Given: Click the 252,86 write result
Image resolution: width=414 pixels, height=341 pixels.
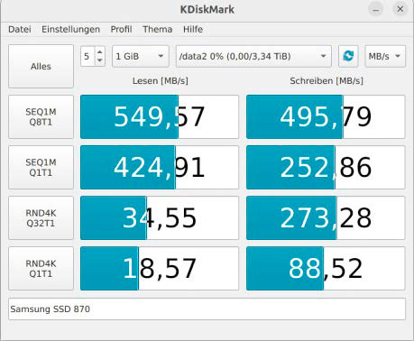Looking at the screenshot, I should (326, 167).
